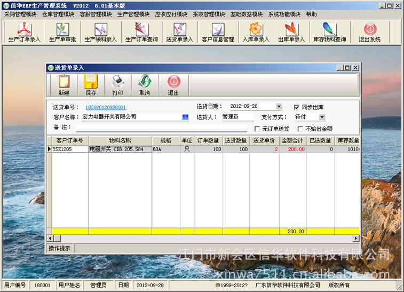
Task: Select 入库单录入 toolbar icon
Action: coord(256,33)
